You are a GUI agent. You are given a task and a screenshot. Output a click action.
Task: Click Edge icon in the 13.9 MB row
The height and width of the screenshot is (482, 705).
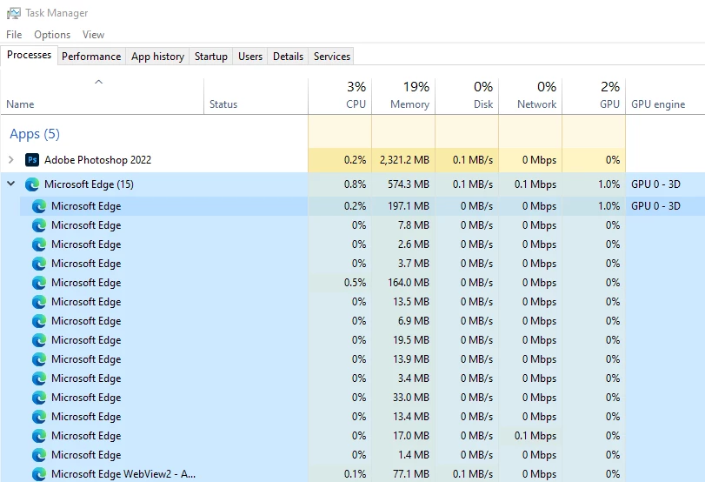coord(39,359)
